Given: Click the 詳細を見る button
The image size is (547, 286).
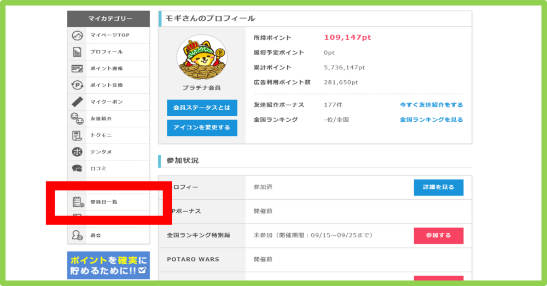Looking at the screenshot, I should [x=439, y=188].
